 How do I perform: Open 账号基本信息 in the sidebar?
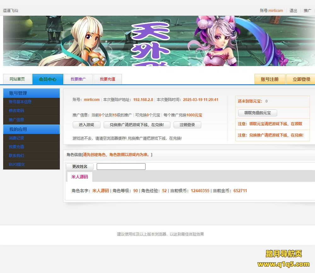pyautogui.click(x=20, y=102)
